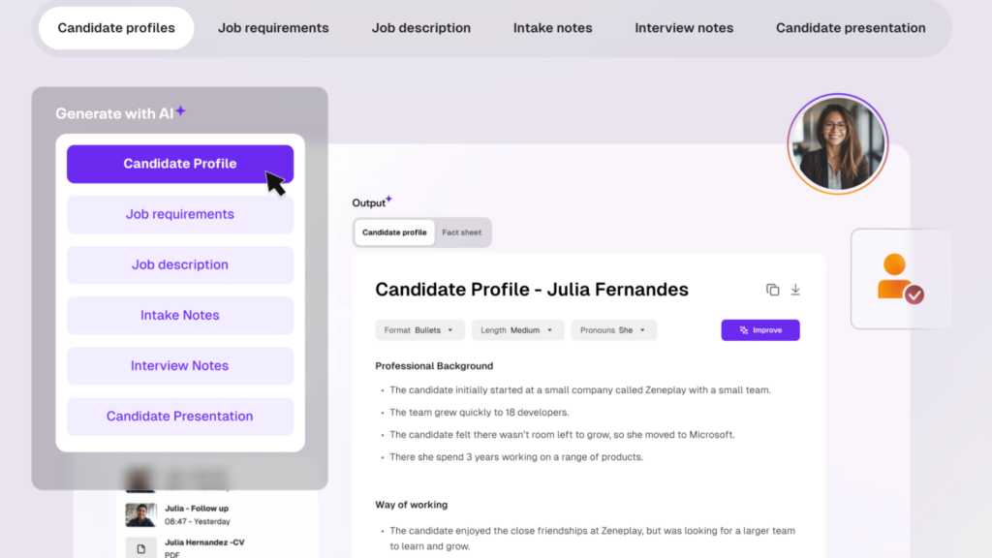Open the Candidate presentation top tab
The image size is (992, 558).
[x=851, y=28]
